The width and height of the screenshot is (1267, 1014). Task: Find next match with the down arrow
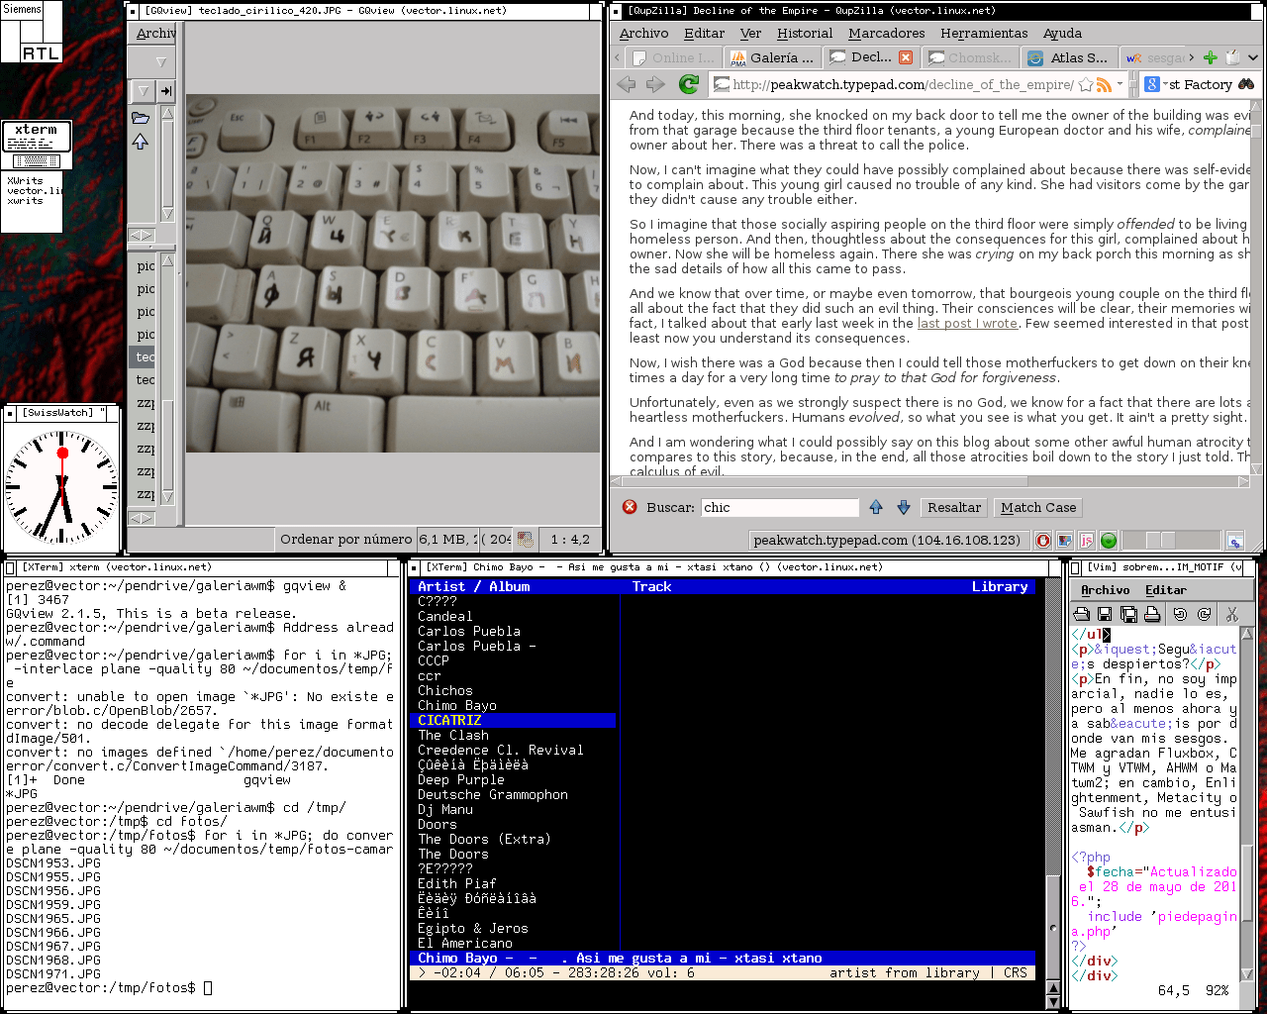click(904, 507)
